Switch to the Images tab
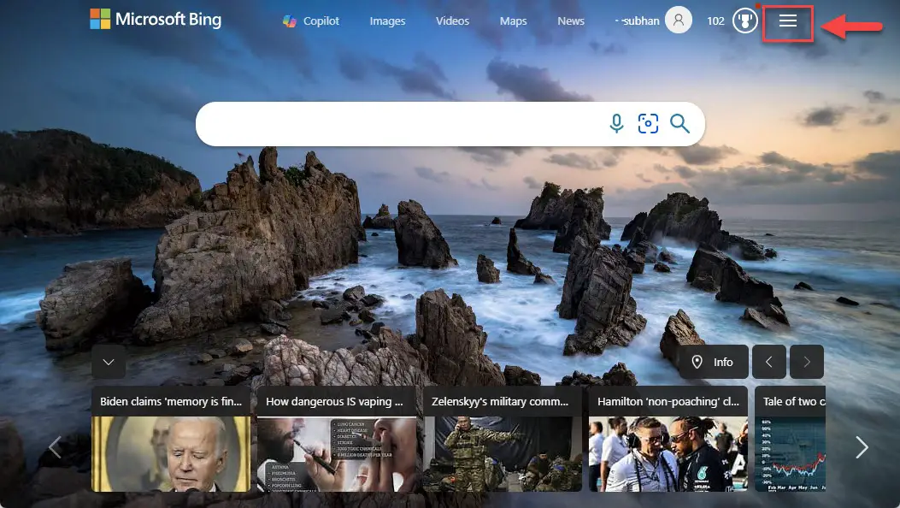This screenshot has width=900, height=508. [x=387, y=21]
